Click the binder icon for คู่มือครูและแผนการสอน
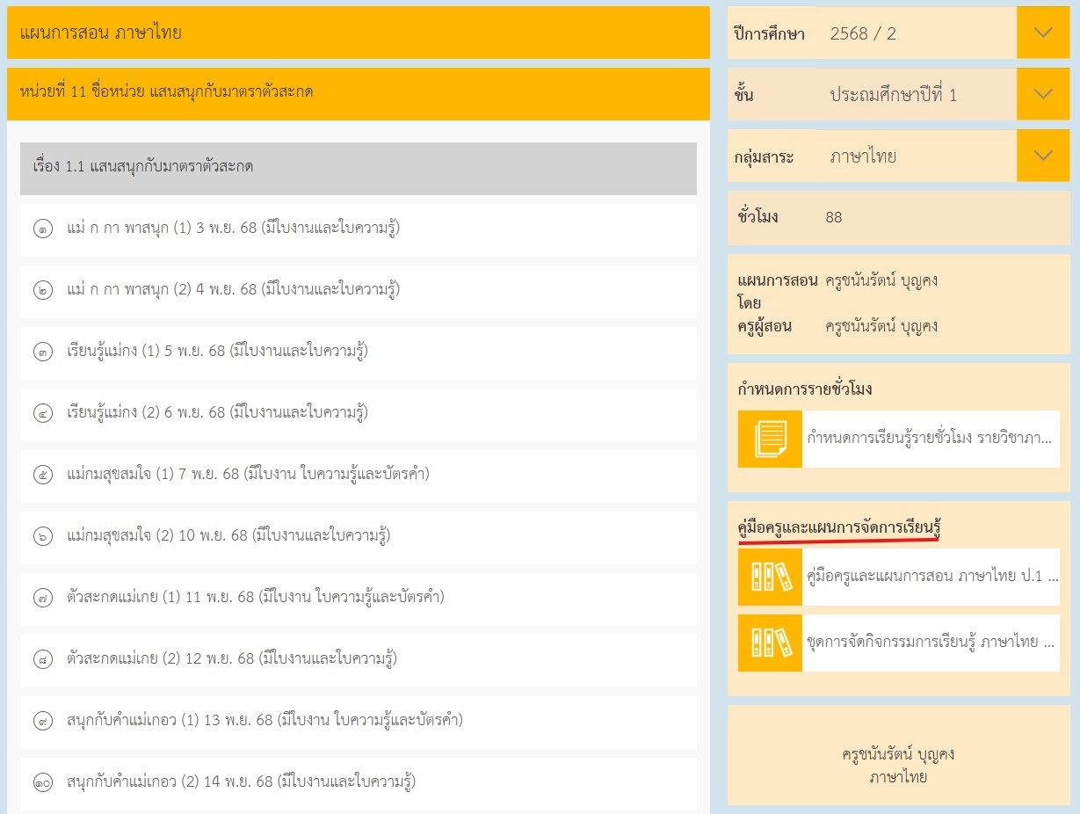The image size is (1080, 814). tap(770, 578)
